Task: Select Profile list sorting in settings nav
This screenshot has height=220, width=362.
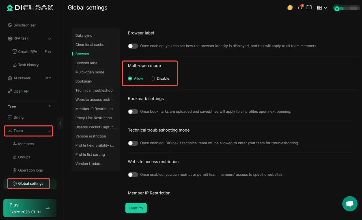Action: [x=90, y=154]
